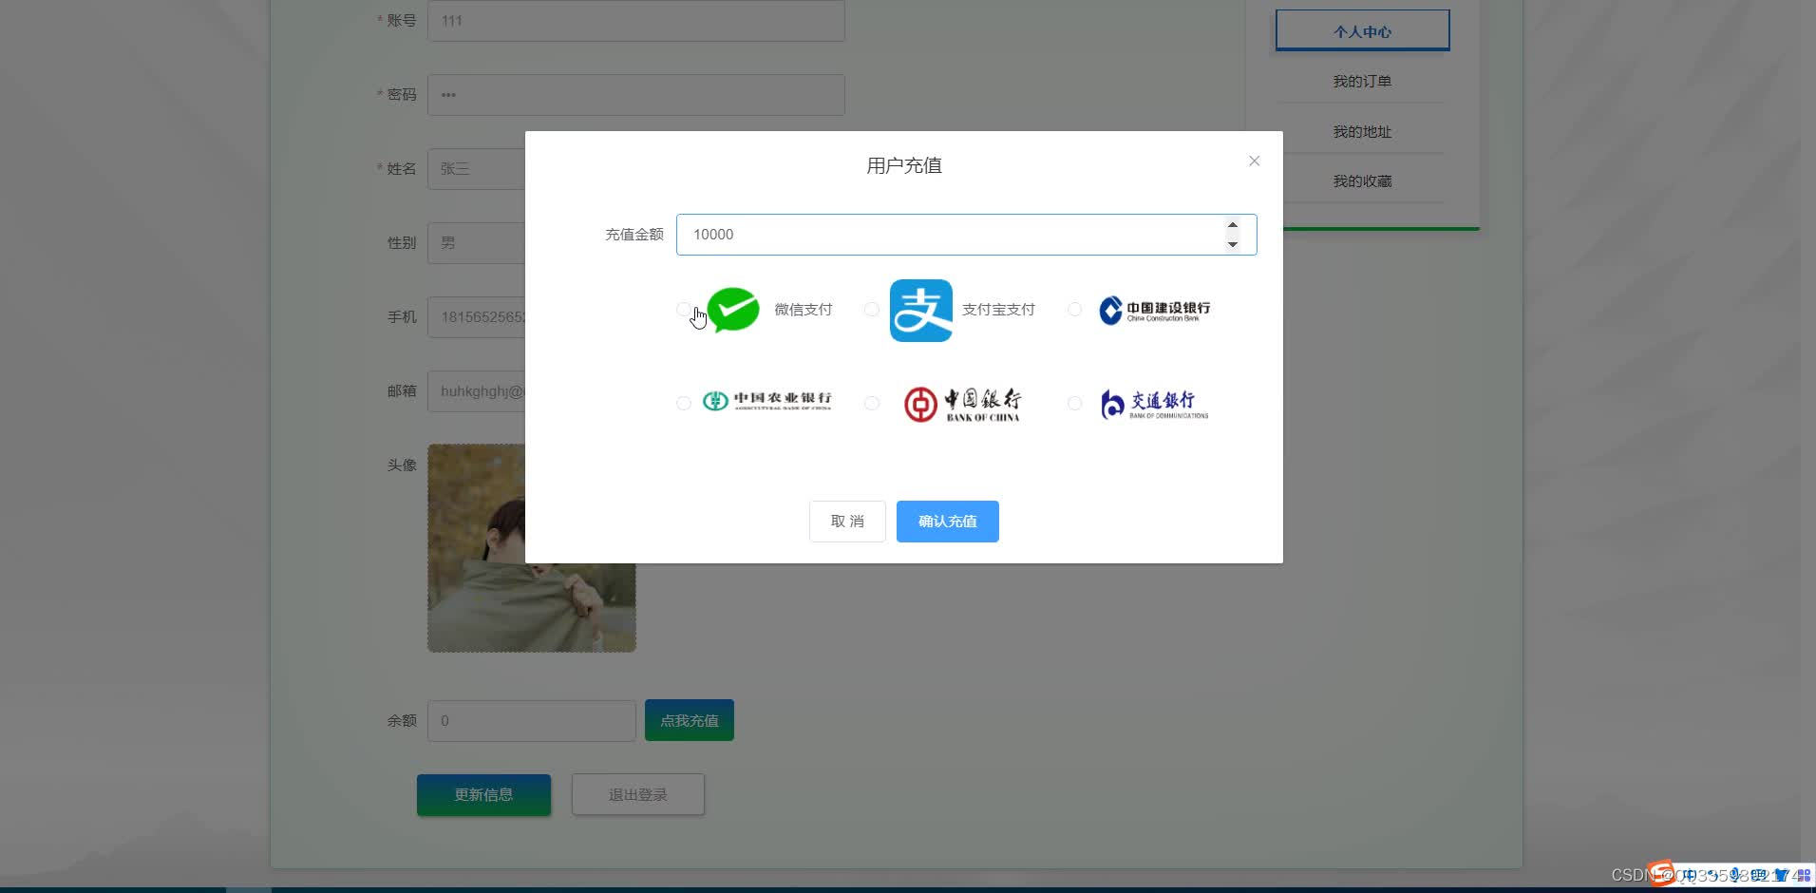Open 我的收藏 in the sidebar
1816x893 pixels.
tap(1362, 181)
